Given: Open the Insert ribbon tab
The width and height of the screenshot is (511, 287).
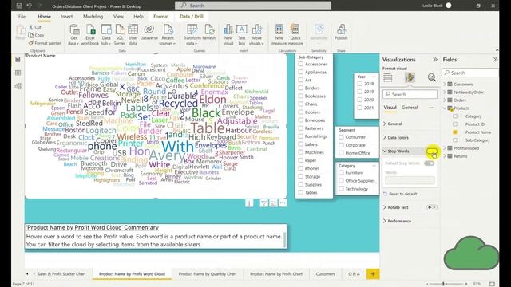Looking at the screenshot, I should coord(66,16).
